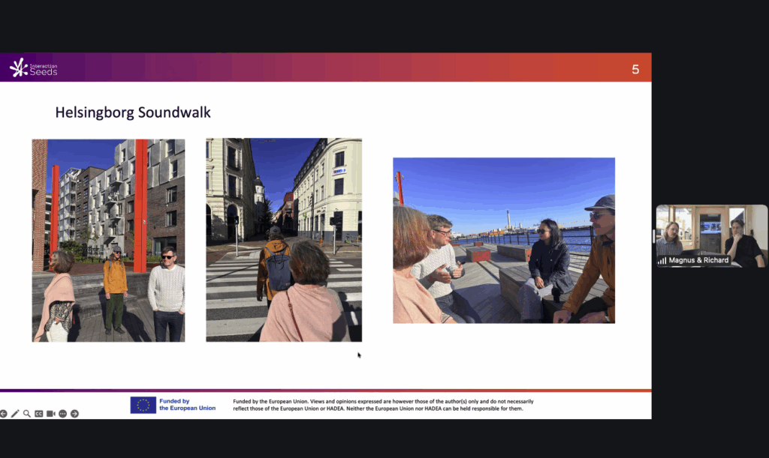Click the European Union flag emblem
Screen dimensions: 769x458
pyautogui.click(x=143, y=405)
